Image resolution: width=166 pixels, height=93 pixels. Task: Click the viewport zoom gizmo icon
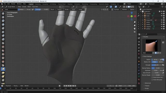135,22
